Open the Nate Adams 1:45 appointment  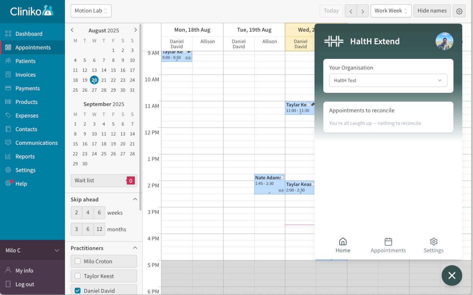coord(269,184)
